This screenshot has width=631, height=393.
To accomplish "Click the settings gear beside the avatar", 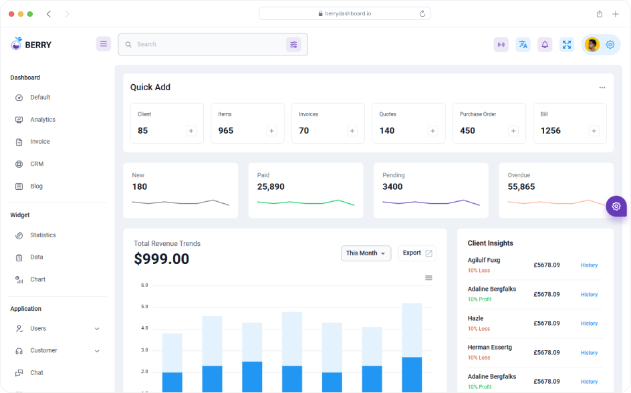I will tap(610, 44).
